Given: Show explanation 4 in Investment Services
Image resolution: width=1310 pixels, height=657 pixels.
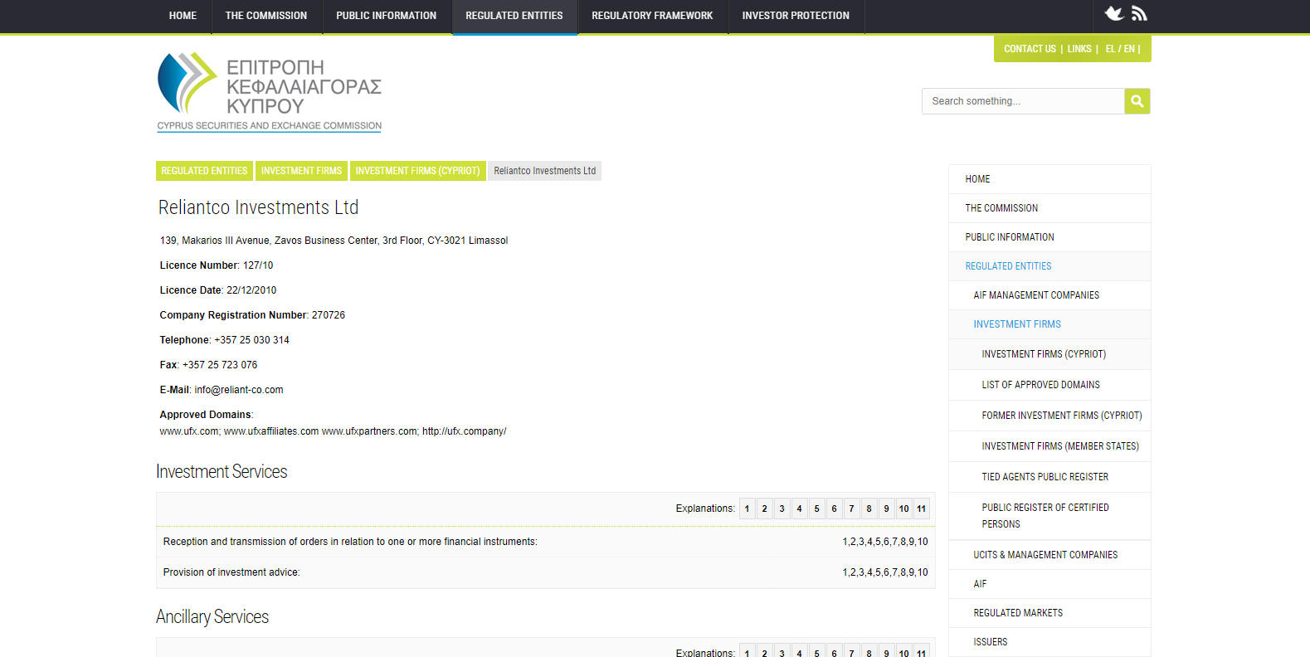Looking at the screenshot, I should pos(799,509).
